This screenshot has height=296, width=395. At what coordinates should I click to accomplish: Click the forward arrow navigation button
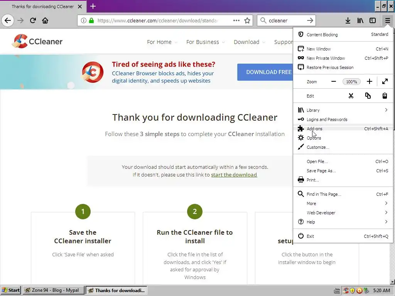20,20
